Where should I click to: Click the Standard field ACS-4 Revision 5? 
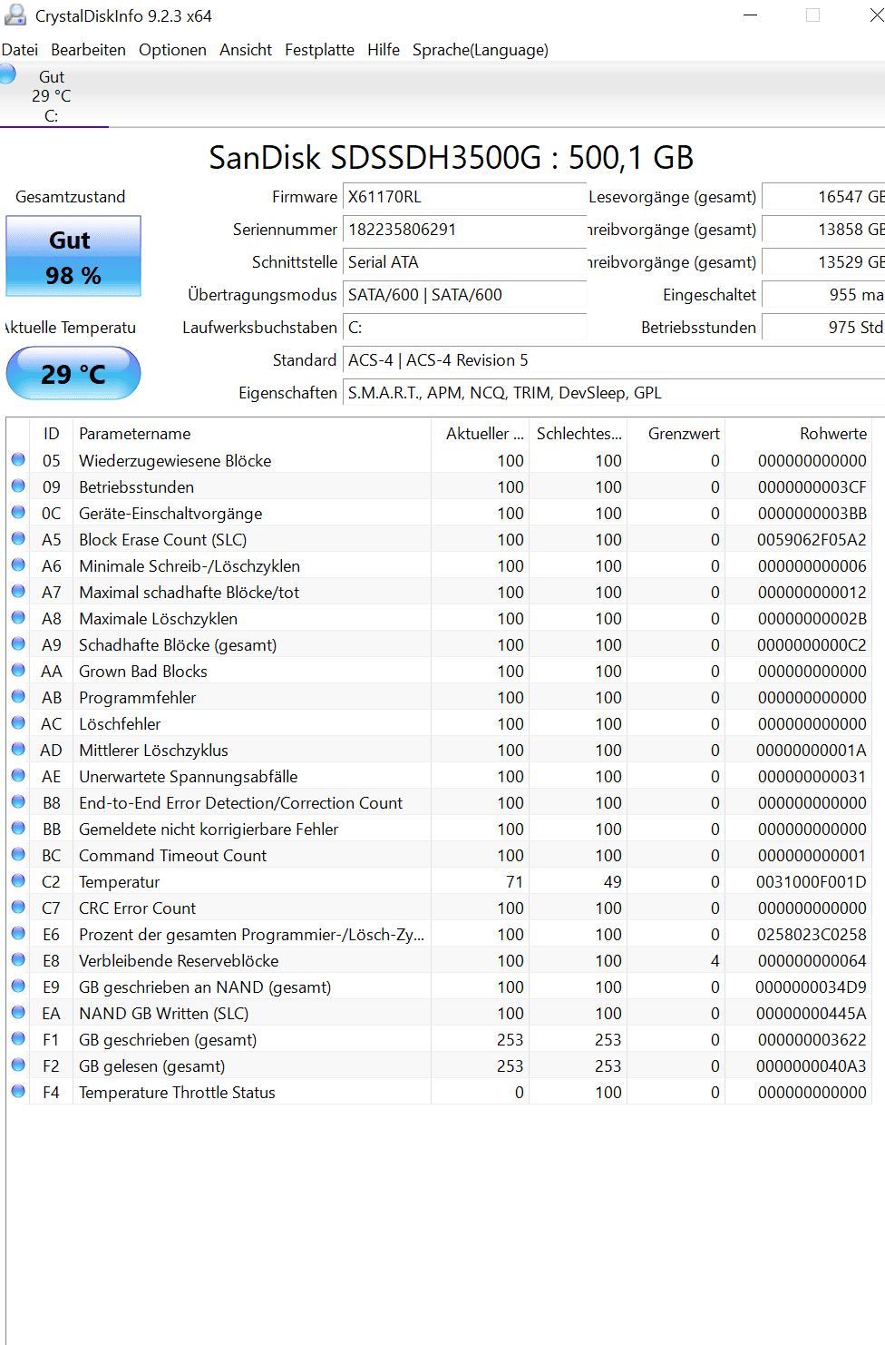point(614,360)
